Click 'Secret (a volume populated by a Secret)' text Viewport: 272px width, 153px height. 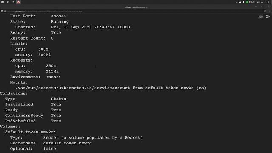pos(93,138)
